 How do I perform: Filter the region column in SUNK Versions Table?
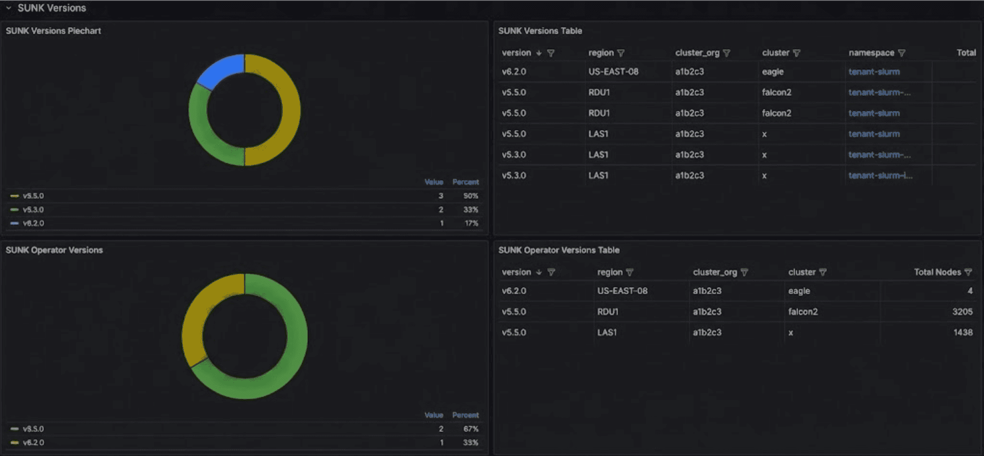click(x=621, y=53)
